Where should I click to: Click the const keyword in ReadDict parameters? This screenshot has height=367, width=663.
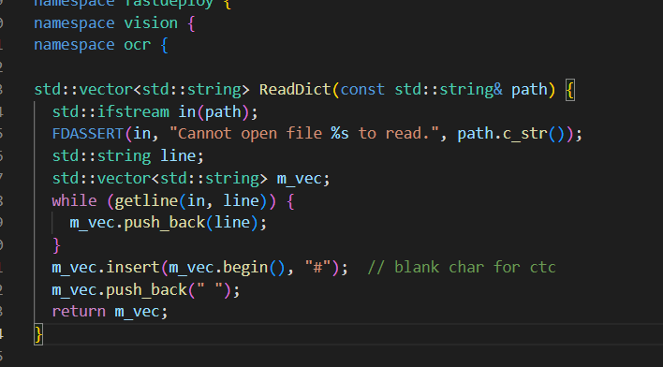[362, 90]
